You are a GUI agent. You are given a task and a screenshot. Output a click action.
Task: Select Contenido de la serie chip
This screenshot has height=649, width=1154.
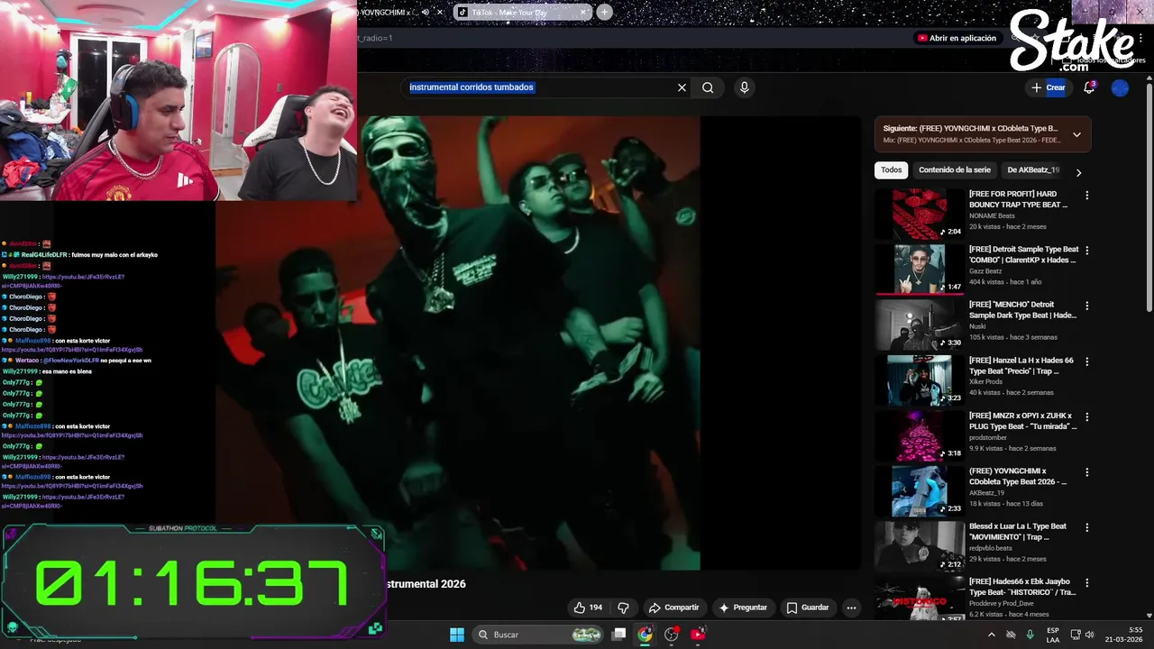[x=954, y=169]
